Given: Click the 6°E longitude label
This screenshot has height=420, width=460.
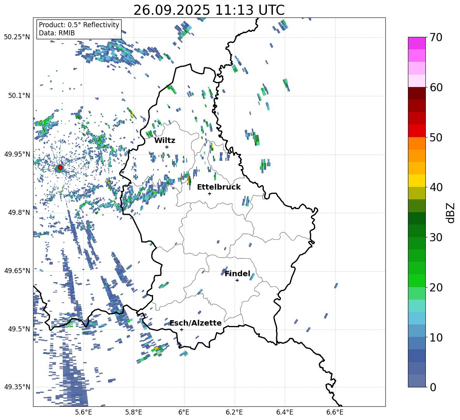Looking at the screenshot, I should 184,412.
